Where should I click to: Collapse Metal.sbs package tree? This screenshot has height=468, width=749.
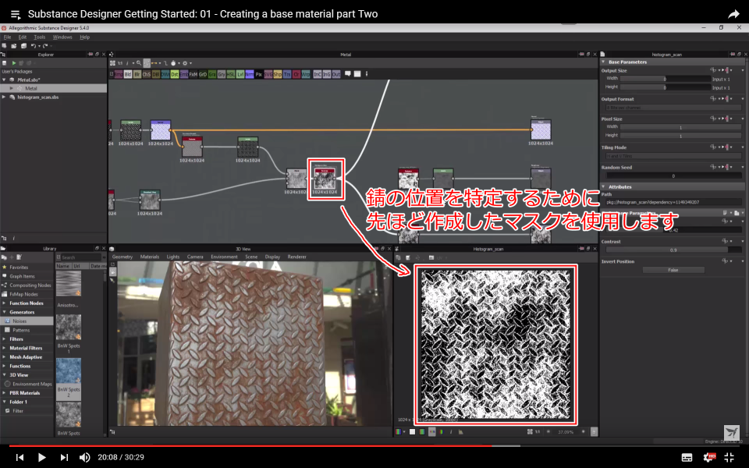(5, 80)
